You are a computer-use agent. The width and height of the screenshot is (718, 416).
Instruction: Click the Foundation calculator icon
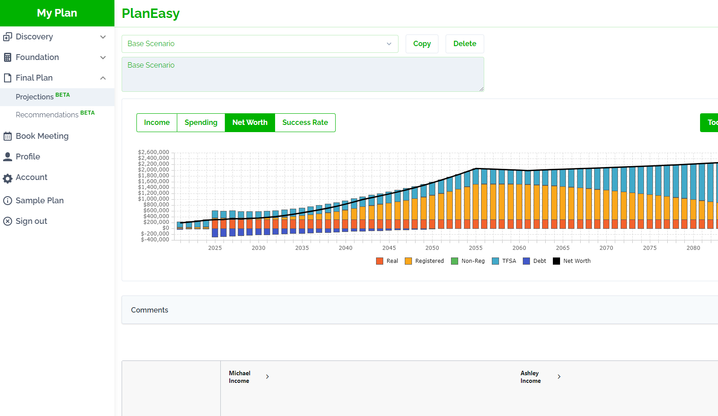point(8,57)
